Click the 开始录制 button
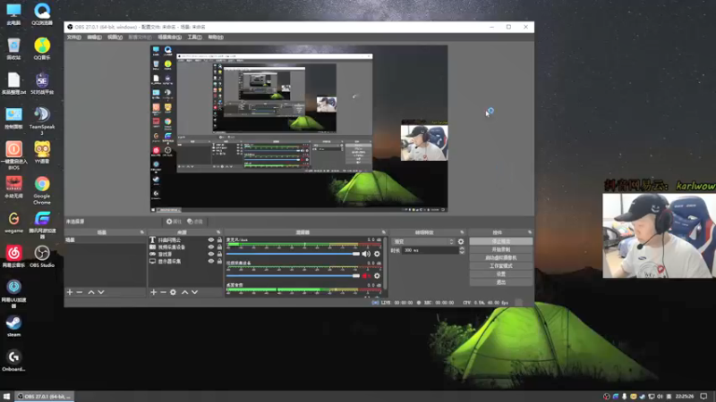This screenshot has width=716, height=402. 501,250
